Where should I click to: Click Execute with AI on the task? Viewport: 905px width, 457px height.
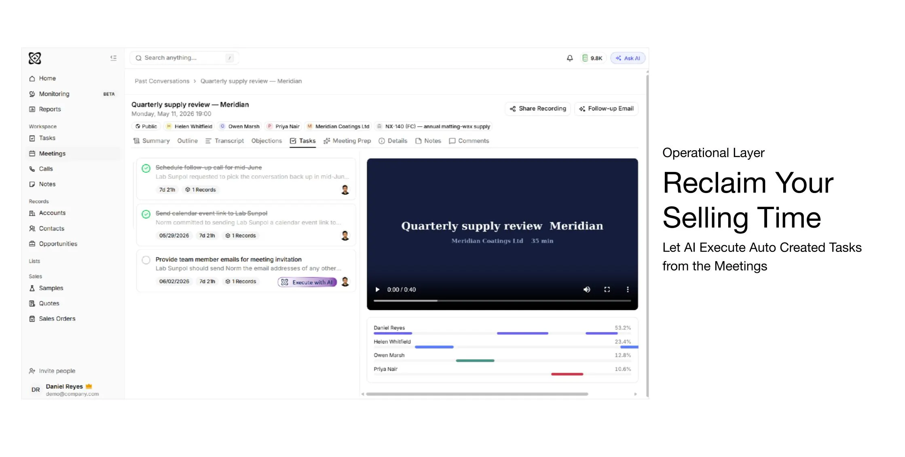(307, 282)
